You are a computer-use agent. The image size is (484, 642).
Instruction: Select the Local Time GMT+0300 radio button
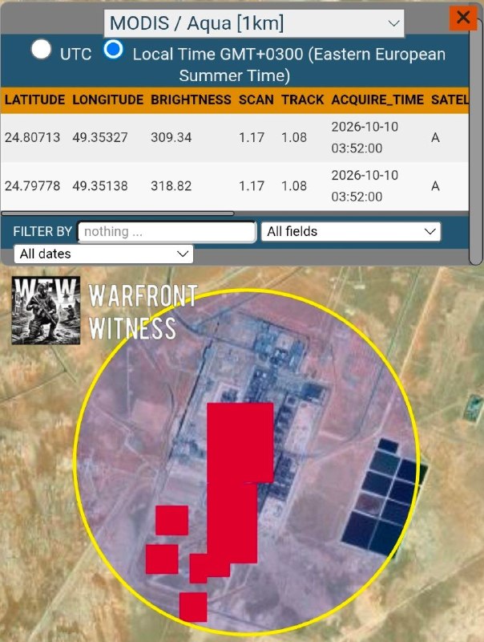[x=113, y=49]
